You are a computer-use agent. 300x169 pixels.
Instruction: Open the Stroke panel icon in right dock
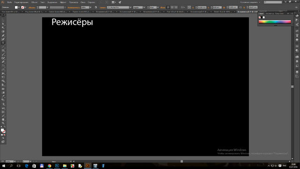click(297, 46)
